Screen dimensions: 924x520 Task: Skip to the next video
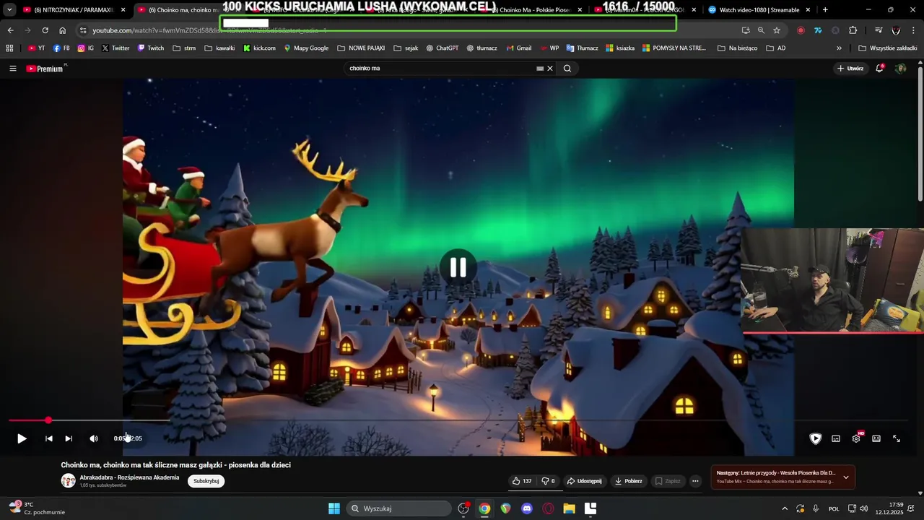click(x=69, y=438)
